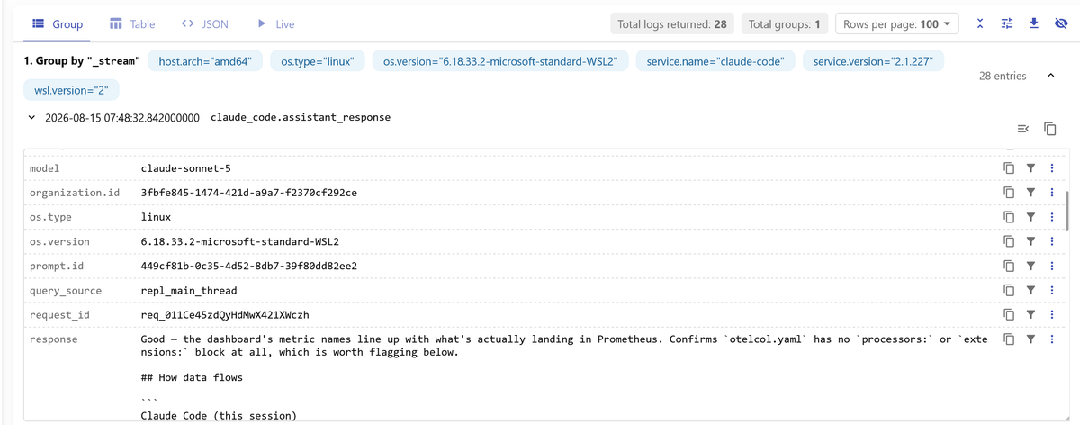Filter by the request_id value

point(1030,314)
